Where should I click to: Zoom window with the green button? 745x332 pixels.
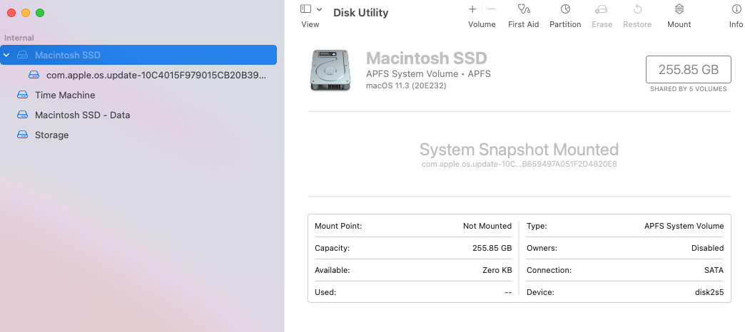[40, 13]
